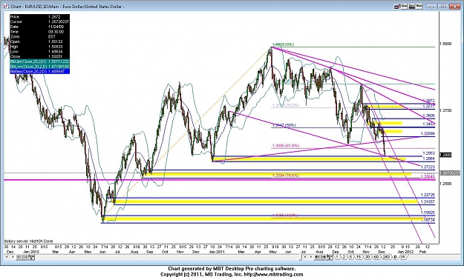Click the right-pointing arrow icon beside the timeframe tabs
The height and width of the screenshot is (277, 464).
[324, 257]
